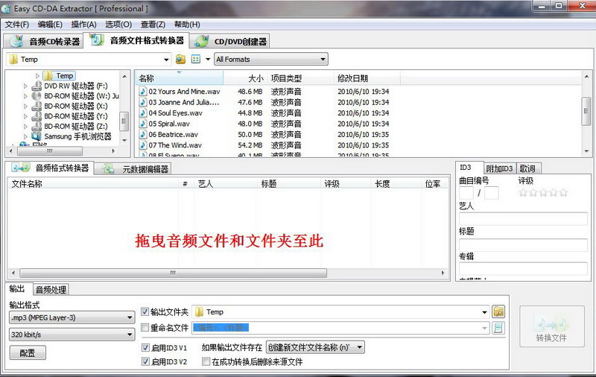Viewport: 596px width, 377px height.
Task: Click icon of 05 Spiral.wav
Action: [x=143, y=124]
